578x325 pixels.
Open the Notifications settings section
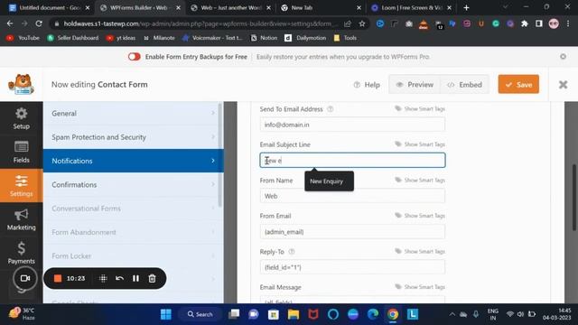tap(133, 161)
